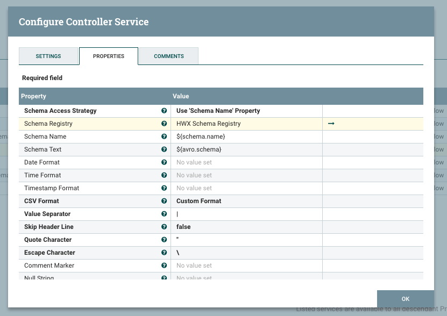Click help icon next to Schema Registry

click(x=164, y=124)
